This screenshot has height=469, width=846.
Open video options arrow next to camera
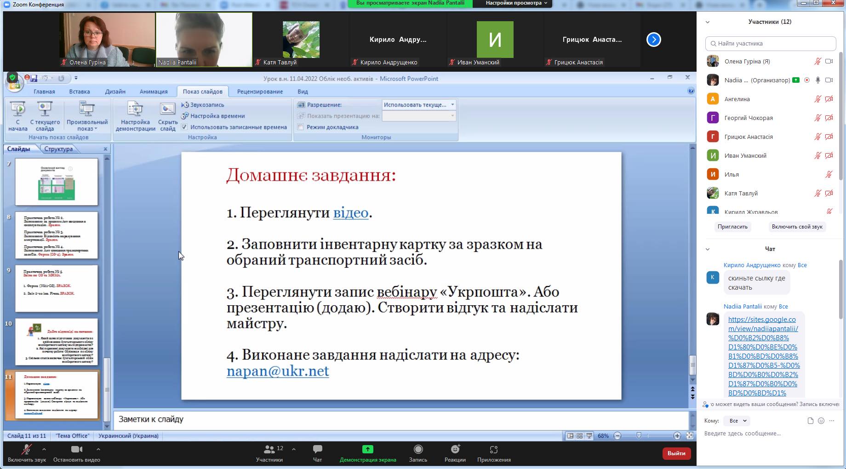click(98, 449)
